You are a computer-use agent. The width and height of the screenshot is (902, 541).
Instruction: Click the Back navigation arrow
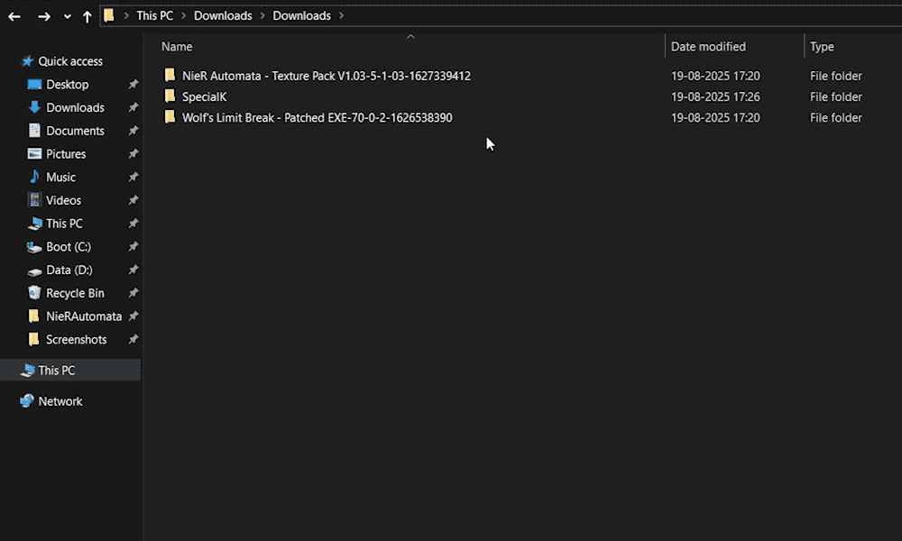pyautogui.click(x=14, y=16)
